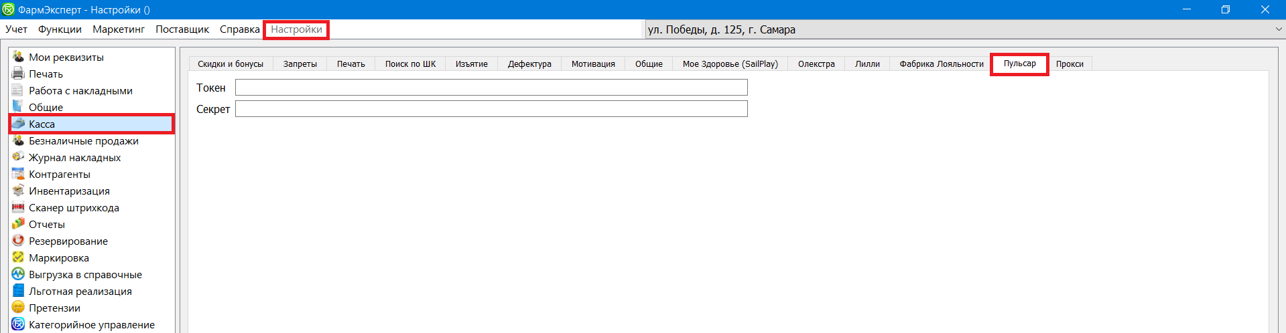Switch to the Скидки и бонусы tab
This screenshot has width=1286, height=333.
coord(231,64)
